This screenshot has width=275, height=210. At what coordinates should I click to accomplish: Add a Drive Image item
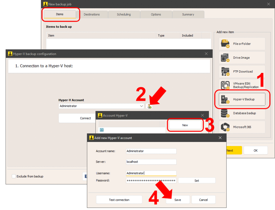pos(242,58)
